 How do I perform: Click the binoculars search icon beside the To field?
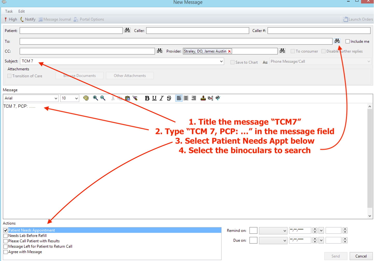(337, 41)
